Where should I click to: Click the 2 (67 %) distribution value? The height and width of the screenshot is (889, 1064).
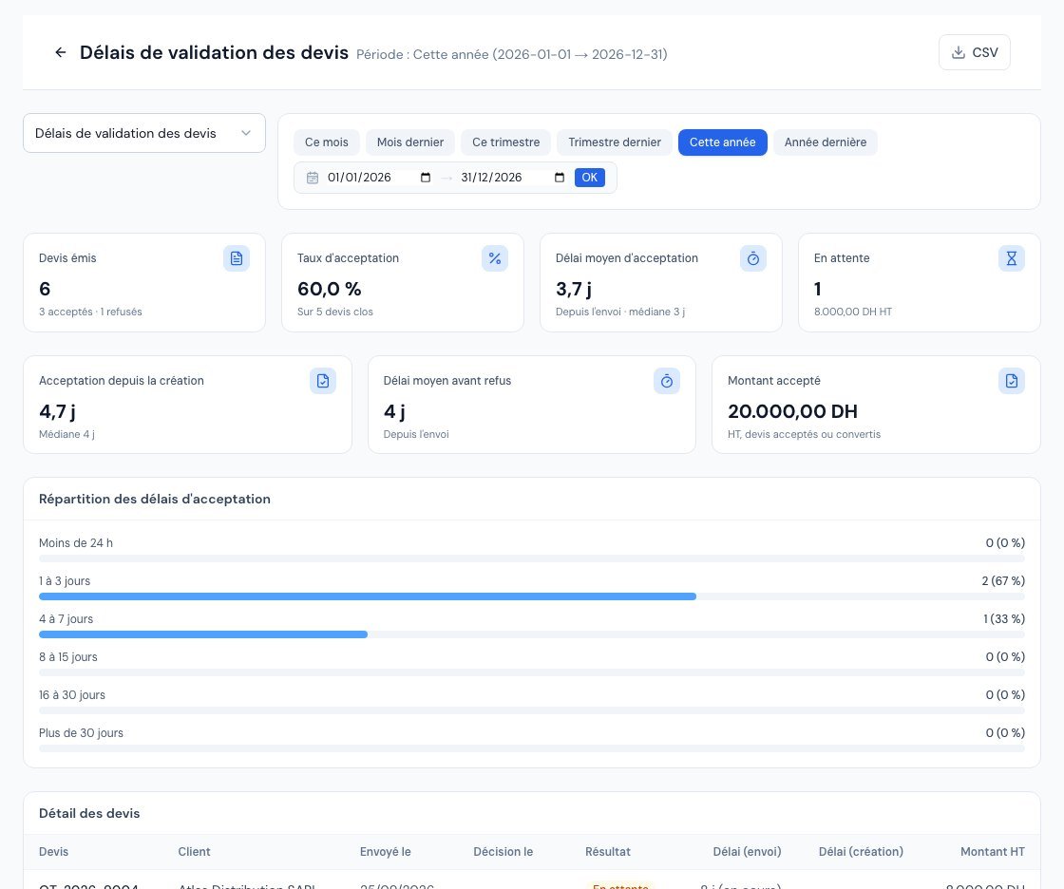pyautogui.click(x=1003, y=581)
